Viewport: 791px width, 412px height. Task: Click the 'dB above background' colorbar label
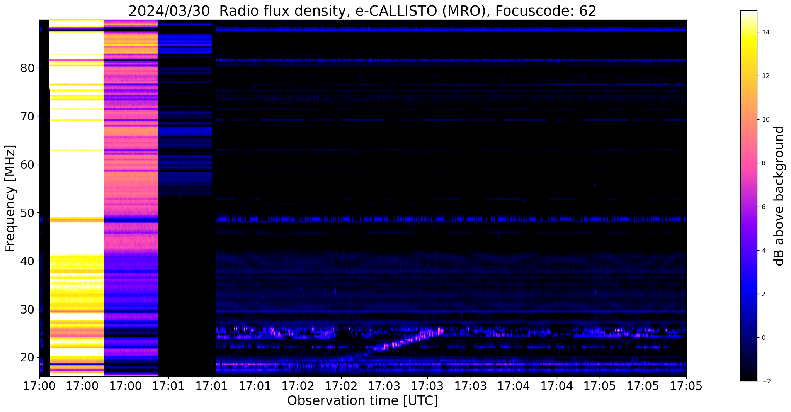[779, 196]
